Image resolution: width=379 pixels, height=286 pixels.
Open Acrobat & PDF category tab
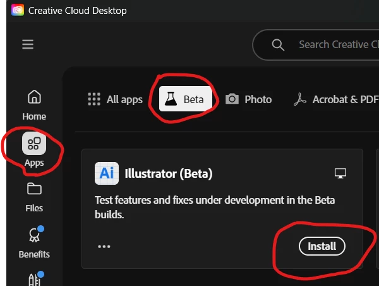pos(336,99)
